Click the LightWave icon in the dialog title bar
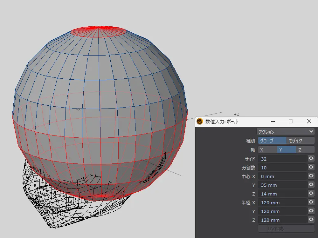Image resolution: width=318 pixels, height=238 pixels. (200, 122)
